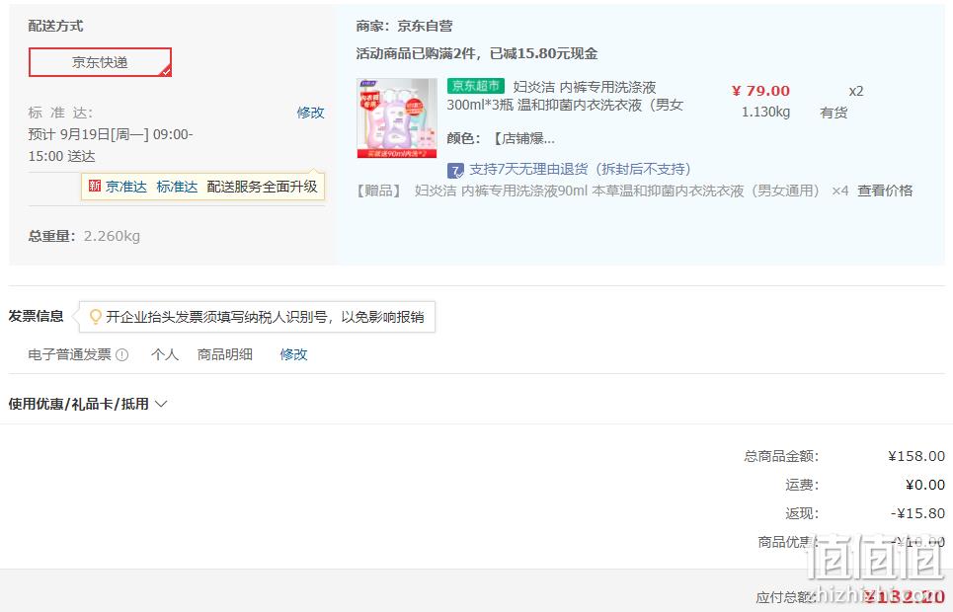Click 修改 next to 标准达 delivery time
Viewport: 953px width, 612px height.
(310, 113)
